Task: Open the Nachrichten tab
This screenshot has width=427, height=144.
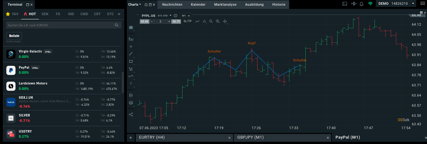Action: click(172, 4)
